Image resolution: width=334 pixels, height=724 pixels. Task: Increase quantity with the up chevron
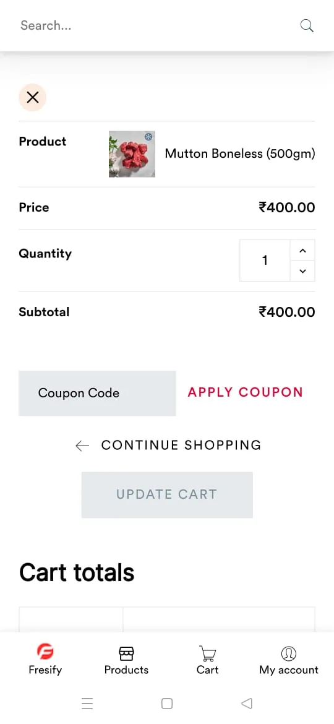[302, 250]
